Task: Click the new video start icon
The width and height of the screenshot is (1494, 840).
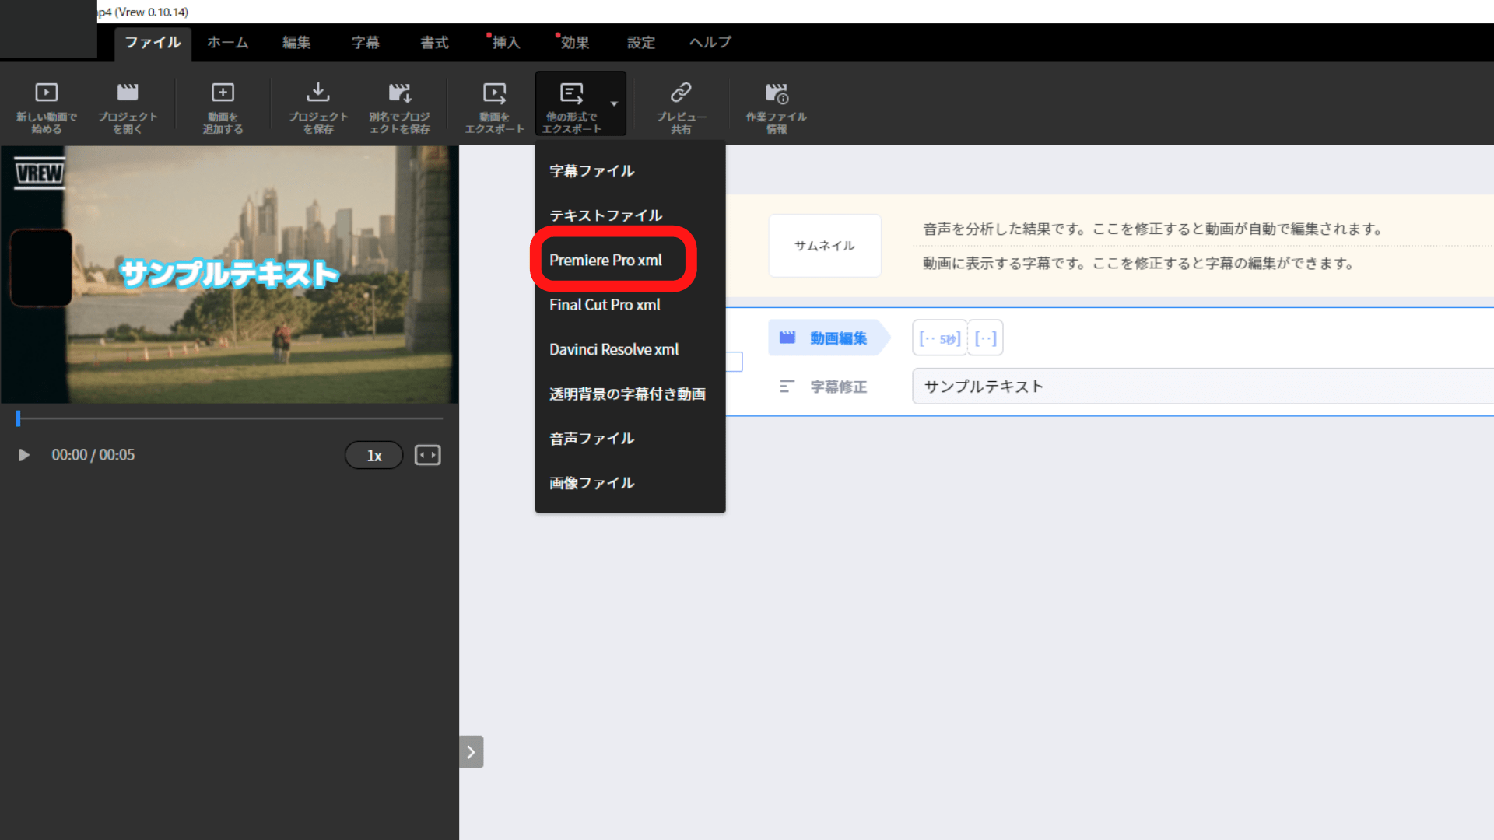Action: coord(47,93)
